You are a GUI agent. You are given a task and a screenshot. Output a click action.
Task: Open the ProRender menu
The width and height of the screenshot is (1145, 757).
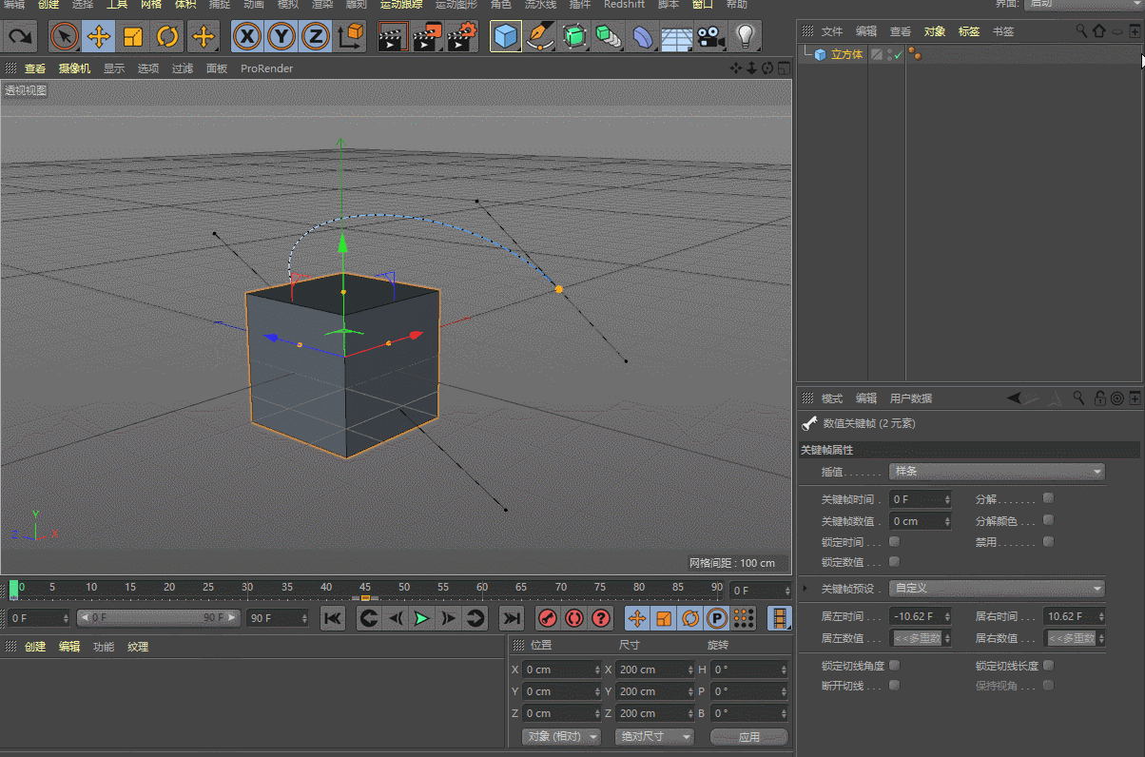[x=266, y=68]
